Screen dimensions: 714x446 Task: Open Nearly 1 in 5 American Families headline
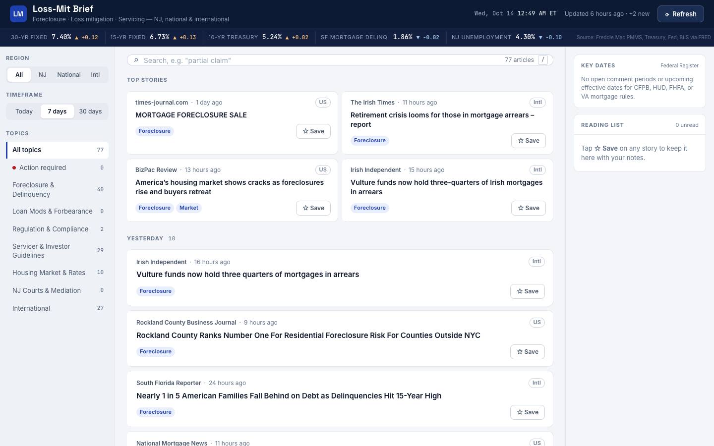pos(289,396)
